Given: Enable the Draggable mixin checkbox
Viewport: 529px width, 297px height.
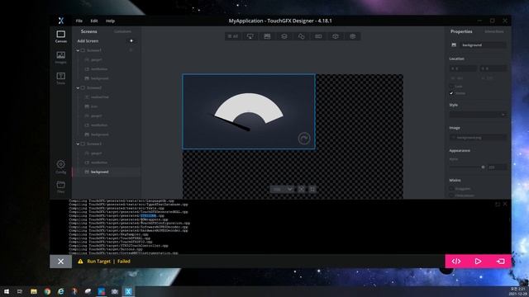Looking at the screenshot, I should (x=451, y=189).
